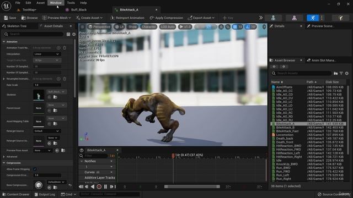This screenshot has height=198, width=353.
Task: Open Retarget Source Default dropdown
Action: click(x=47, y=131)
